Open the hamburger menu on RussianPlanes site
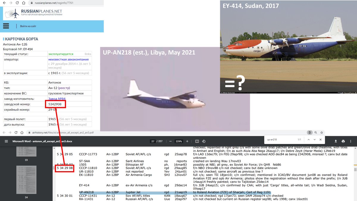Image resolution: width=357 pixels, height=201 pixels. (x=6, y=26)
